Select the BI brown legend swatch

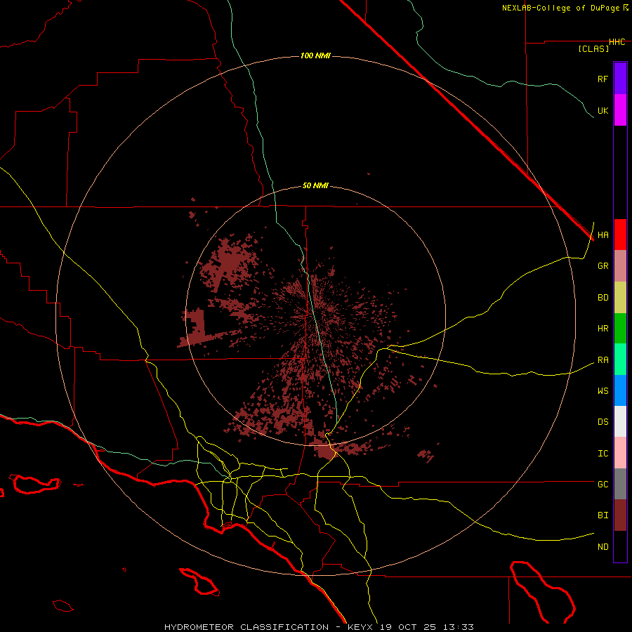coord(620,515)
